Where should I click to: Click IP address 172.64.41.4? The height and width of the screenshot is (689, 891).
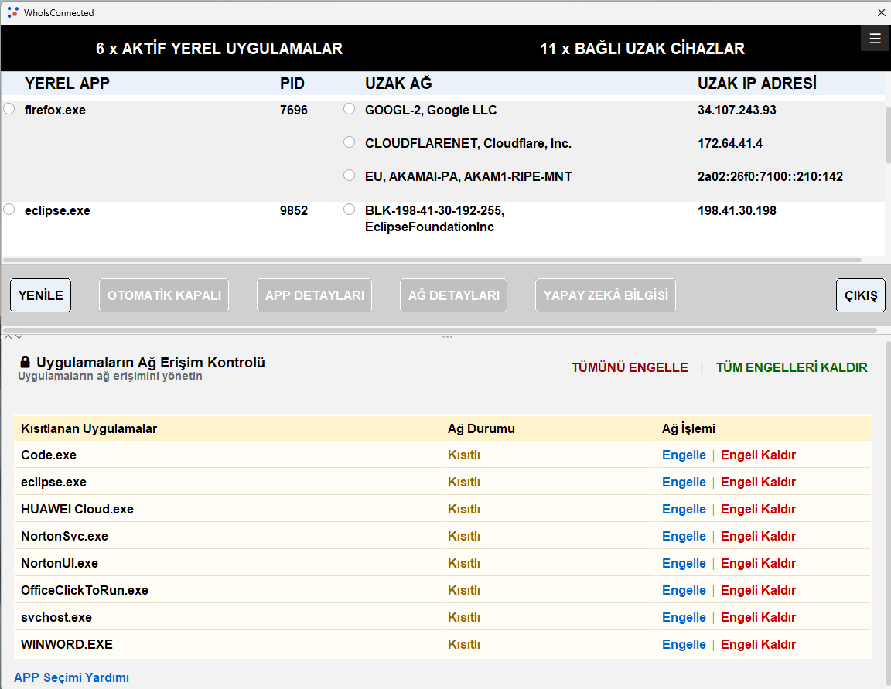(730, 143)
